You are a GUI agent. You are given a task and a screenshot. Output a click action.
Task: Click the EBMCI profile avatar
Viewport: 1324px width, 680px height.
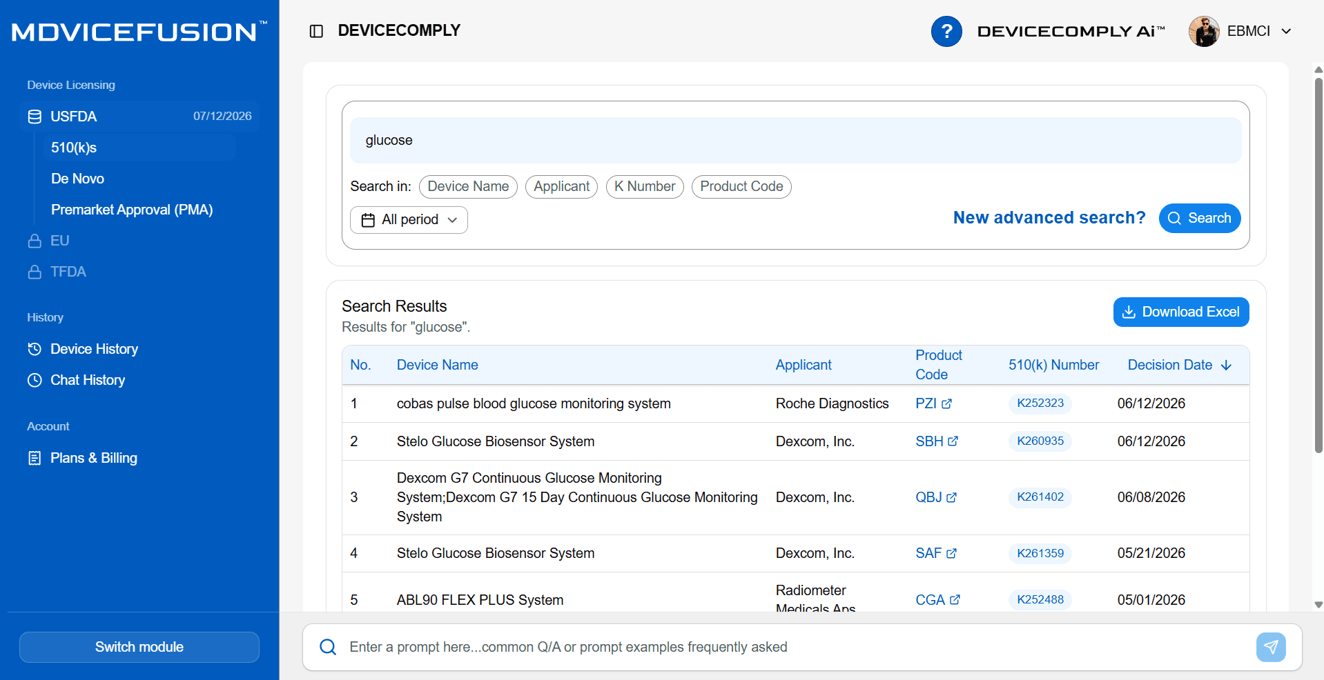pyautogui.click(x=1204, y=31)
